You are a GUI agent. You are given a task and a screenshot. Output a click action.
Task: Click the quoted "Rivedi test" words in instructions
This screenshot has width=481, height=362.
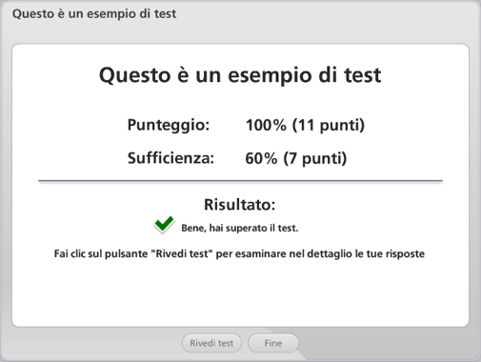click(181, 253)
